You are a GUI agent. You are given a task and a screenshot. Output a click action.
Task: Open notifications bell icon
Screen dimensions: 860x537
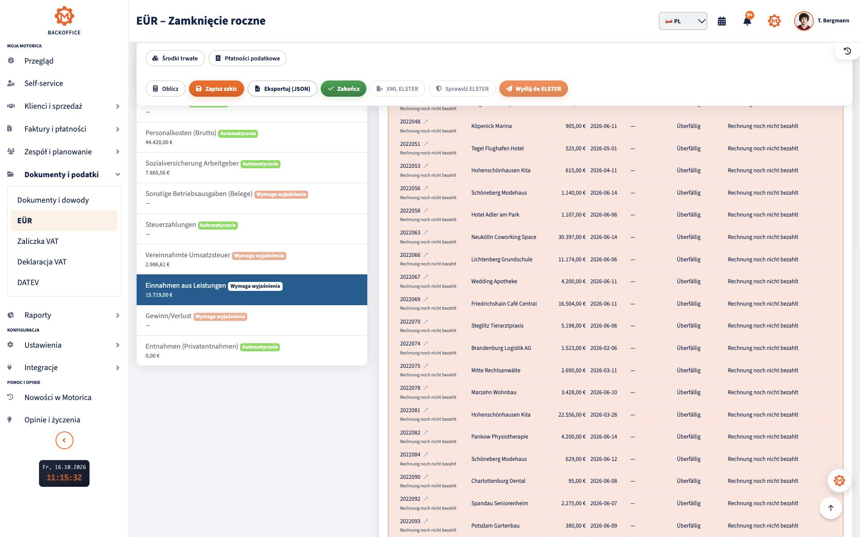tap(747, 21)
